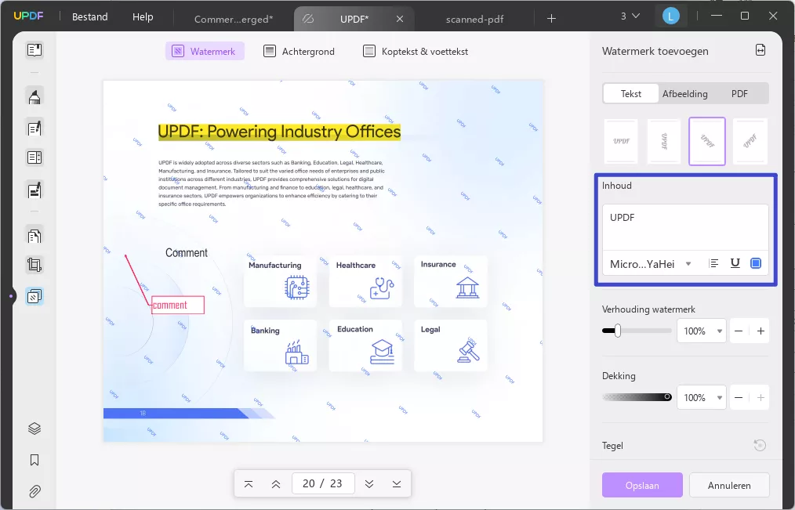
Task: Click the red comment box on the page
Action: click(x=178, y=305)
